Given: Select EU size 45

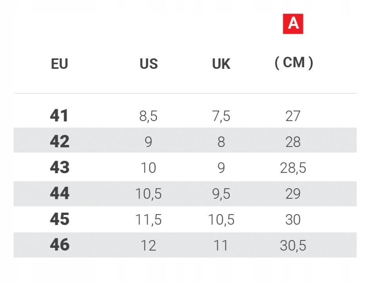Looking at the screenshot, I should pyautogui.click(x=59, y=219).
